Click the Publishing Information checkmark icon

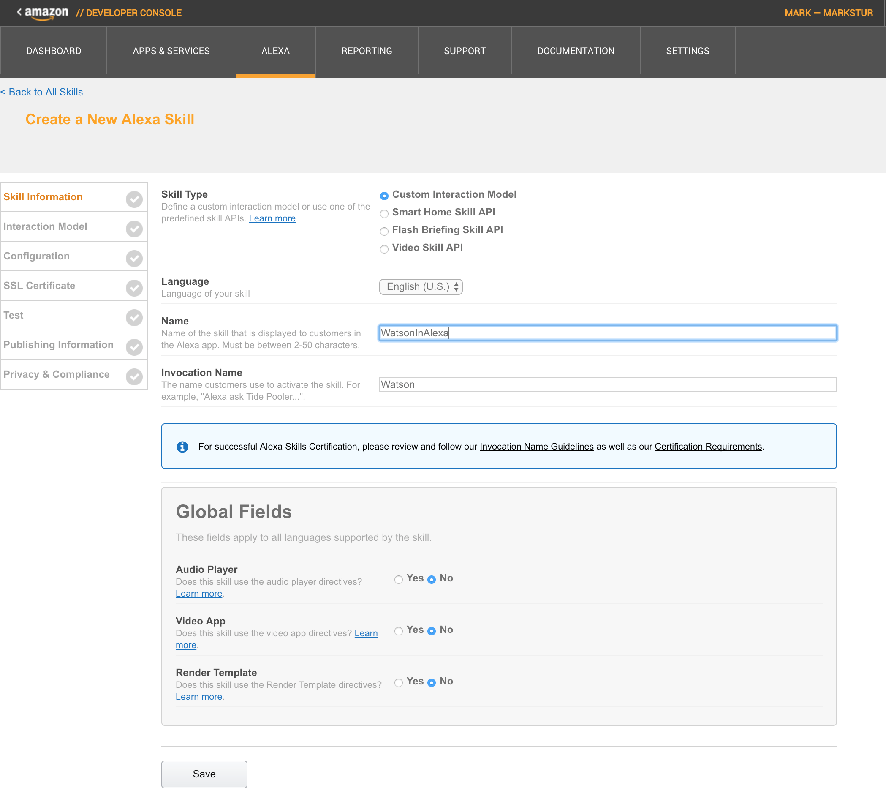click(x=134, y=347)
